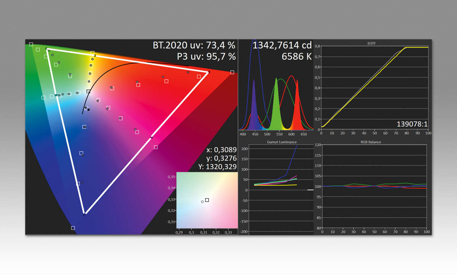
Task: Click the 120 label on RGB Balance axis
Action: 318,145
